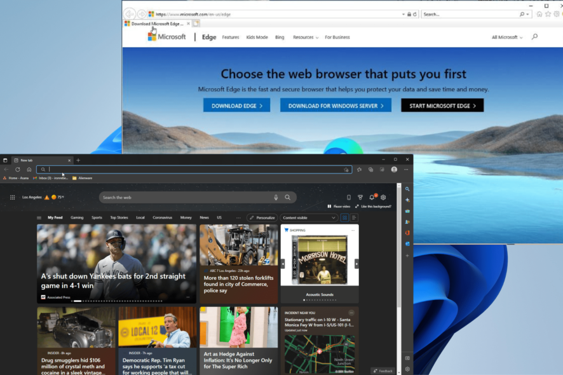Pause the background video
Image resolution: width=563 pixels, height=375 pixels.
339,207
